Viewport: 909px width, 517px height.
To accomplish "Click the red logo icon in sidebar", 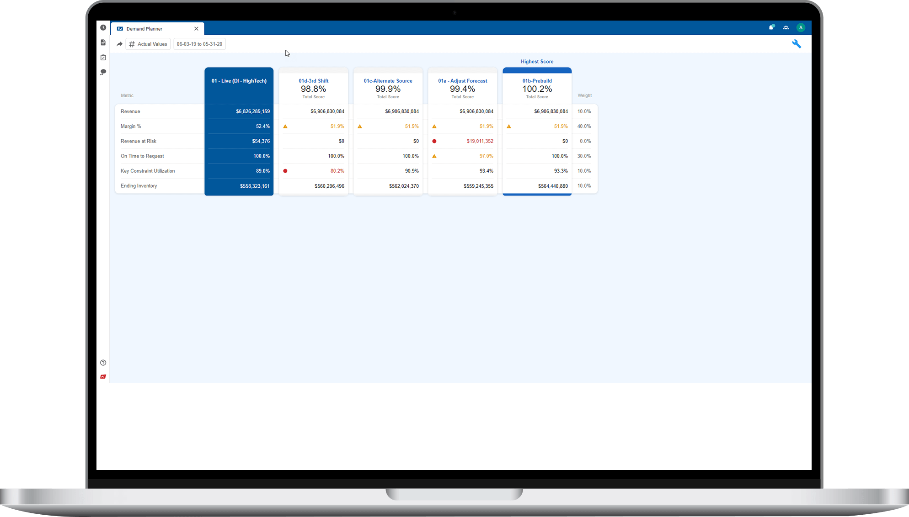I will click(x=103, y=377).
